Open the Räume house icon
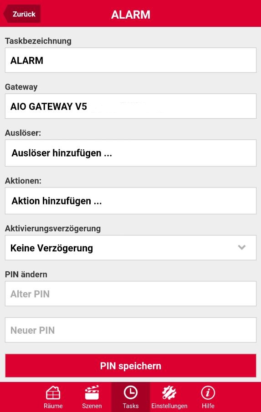 tap(53, 393)
